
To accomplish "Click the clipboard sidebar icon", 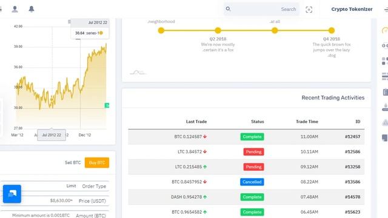I will pyautogui.click(x=386, y=92).
